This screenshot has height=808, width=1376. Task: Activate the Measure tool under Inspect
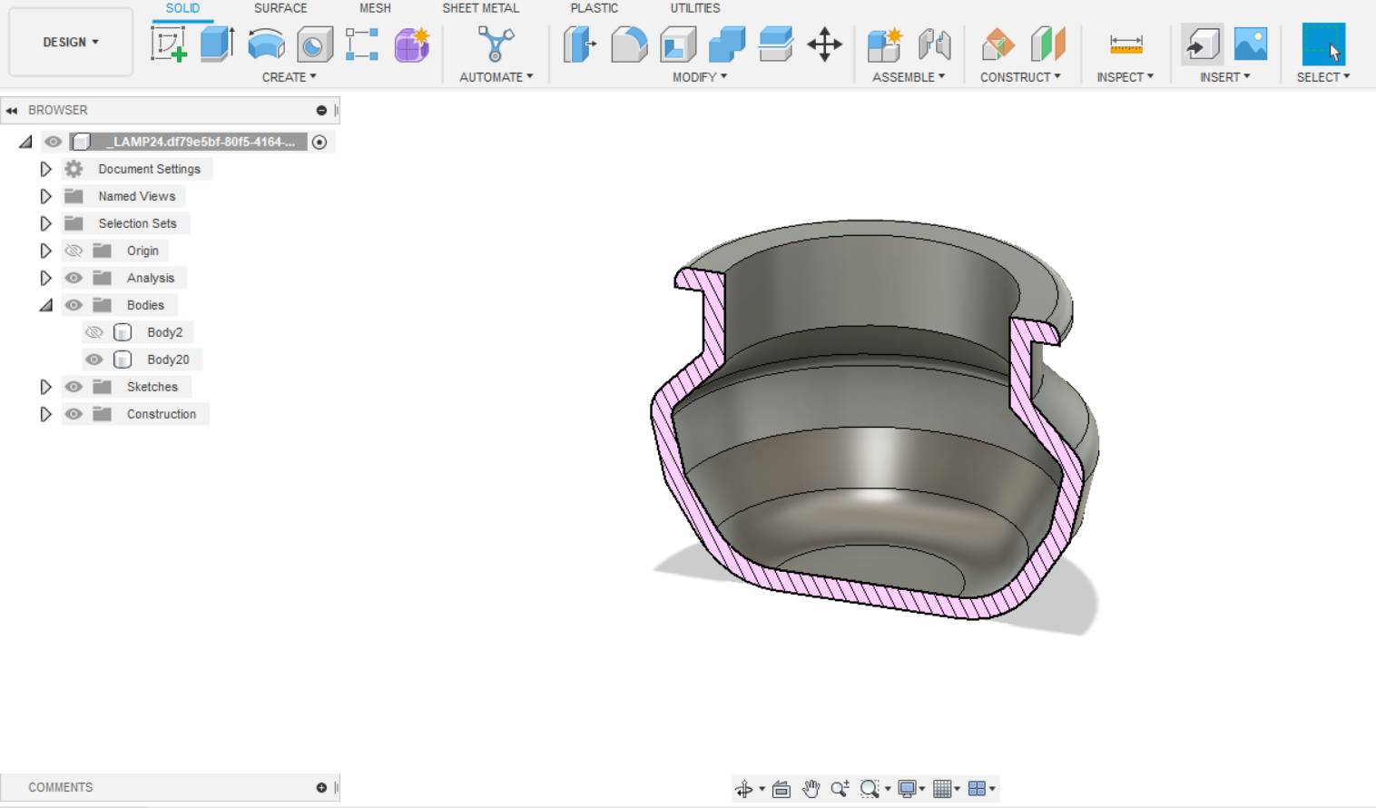[x=1125, y=44]
